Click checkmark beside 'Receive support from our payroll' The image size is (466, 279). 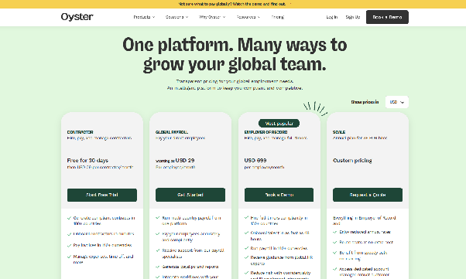tap(158, 250)
